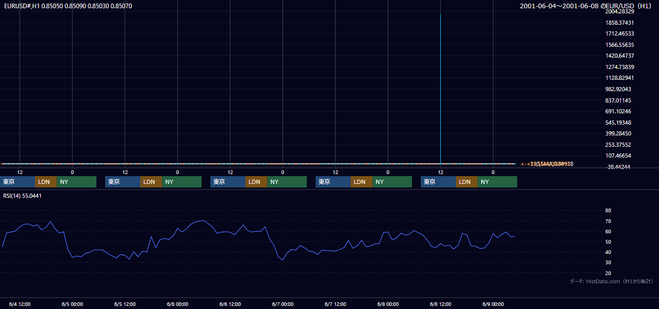Click the overlapping SMA value label

[x=547, y=164]
